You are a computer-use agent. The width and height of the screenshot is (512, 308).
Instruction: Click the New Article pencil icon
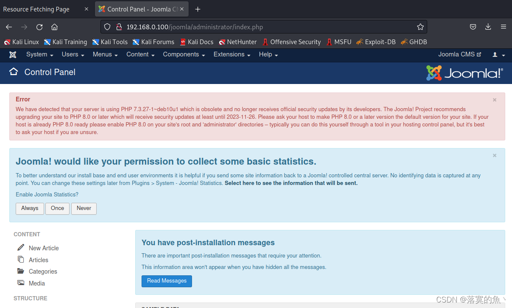pyautogui.click(x=21, y=247)
